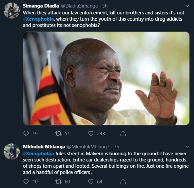Open the 3h timestamp on Simanga's tweet

105,6
